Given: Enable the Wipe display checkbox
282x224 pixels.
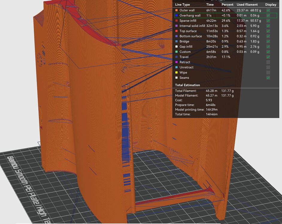Looking at the screenshot, I should pos(268,73).
